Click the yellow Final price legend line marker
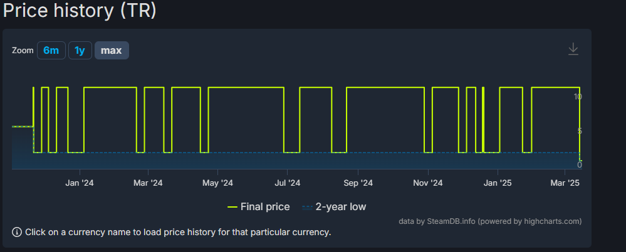Screen dimensions: 626x252 point(232,208)
